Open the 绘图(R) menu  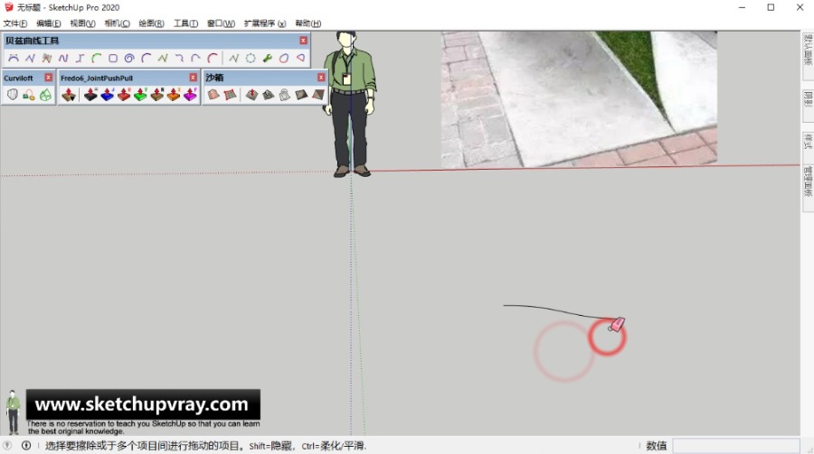tap(151, 23)
